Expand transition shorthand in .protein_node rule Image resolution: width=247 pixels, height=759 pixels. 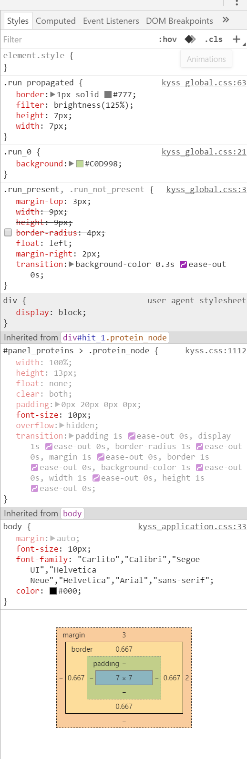72,436
